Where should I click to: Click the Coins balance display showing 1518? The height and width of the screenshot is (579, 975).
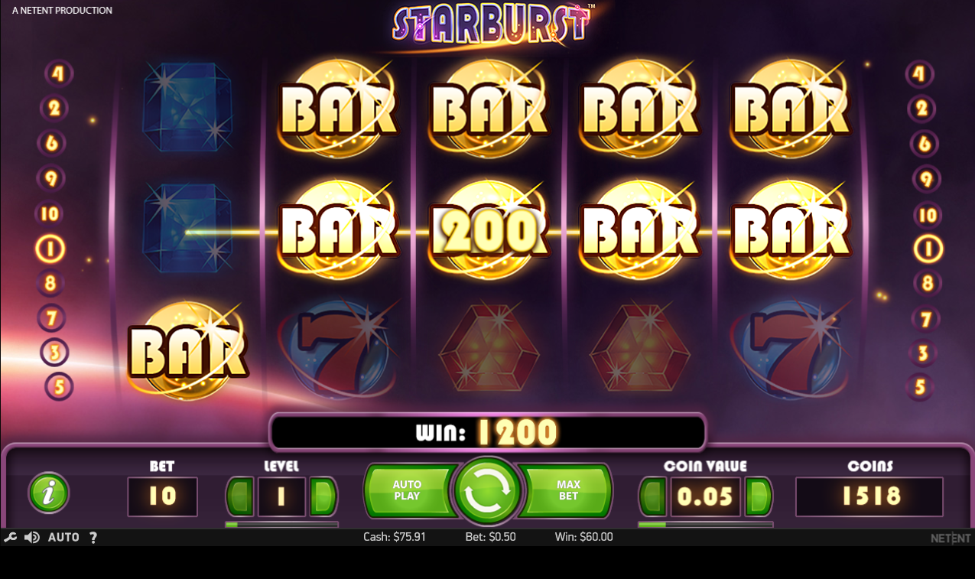(x=869, y=497)
